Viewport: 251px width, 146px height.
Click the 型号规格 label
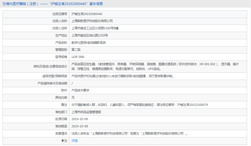[x=61, y=57]
